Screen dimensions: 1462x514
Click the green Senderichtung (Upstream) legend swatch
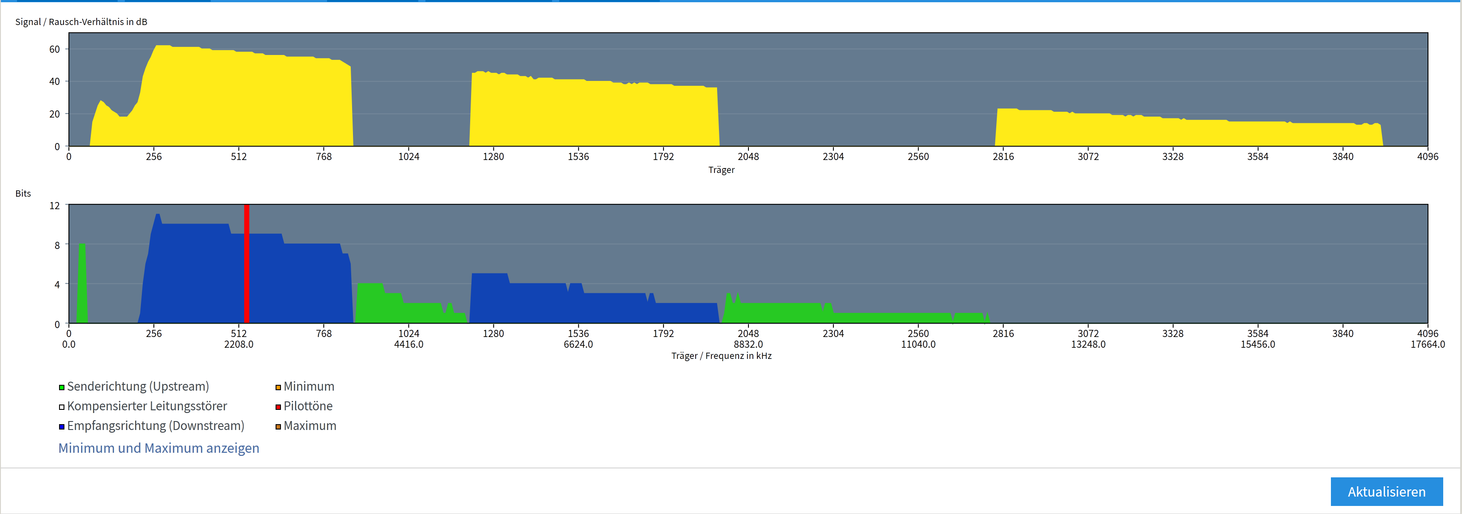61,388
